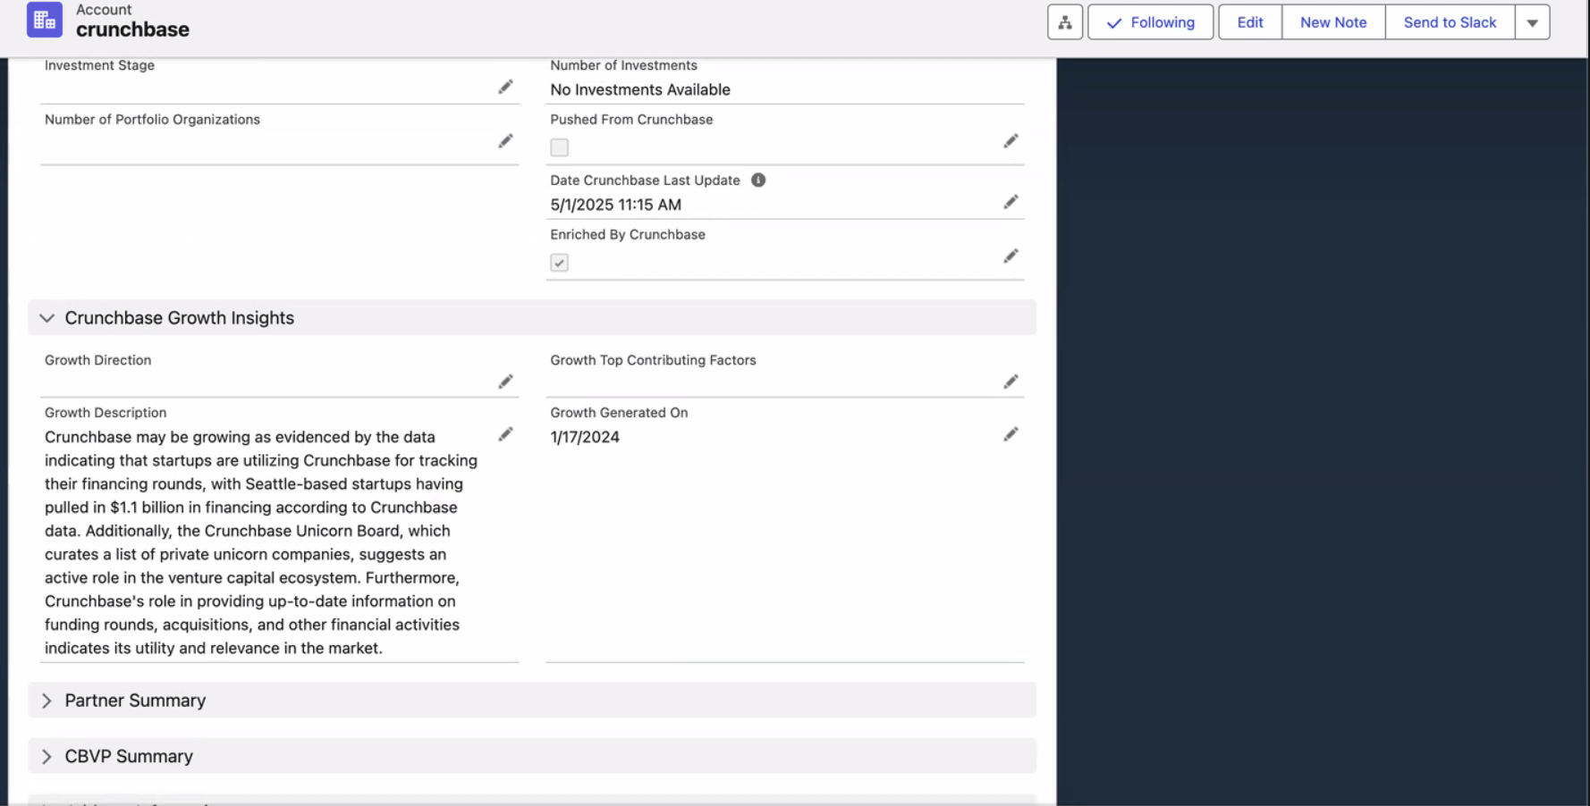The width and height of the screenshot is (1590, 806).
Task: Click the 'Growth Top Contributing Factors' label
Action: [x=653, y=360]
